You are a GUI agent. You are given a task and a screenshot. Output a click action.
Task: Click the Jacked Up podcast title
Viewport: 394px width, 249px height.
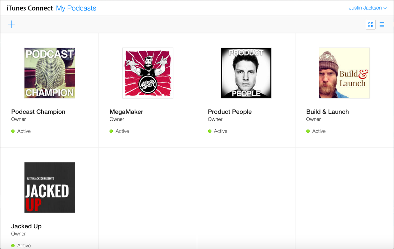coord(26,226)
